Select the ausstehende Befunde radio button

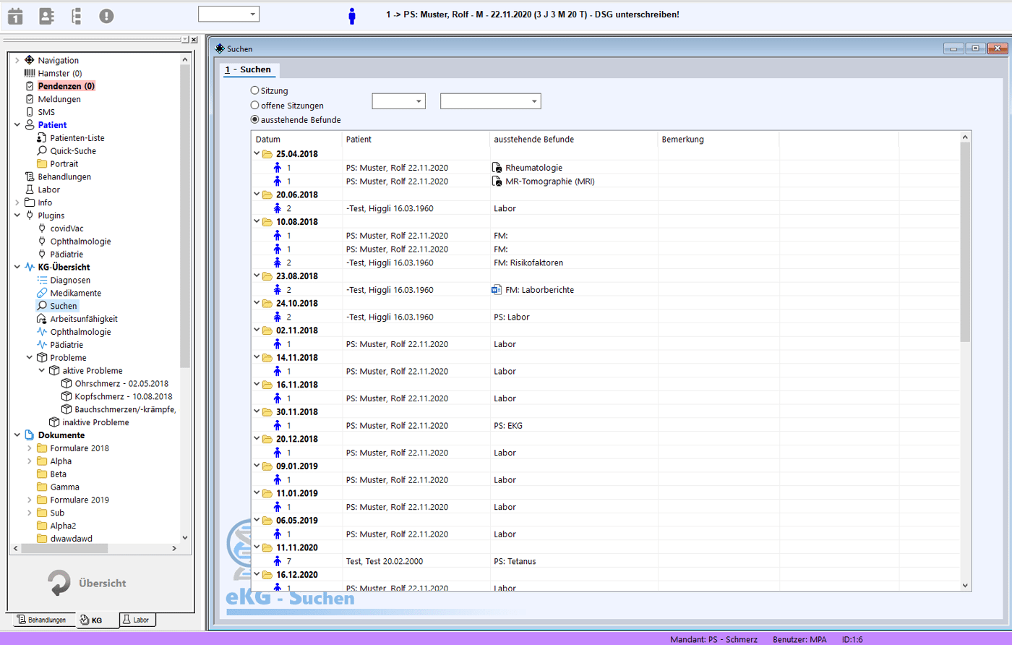click(254, 119)
